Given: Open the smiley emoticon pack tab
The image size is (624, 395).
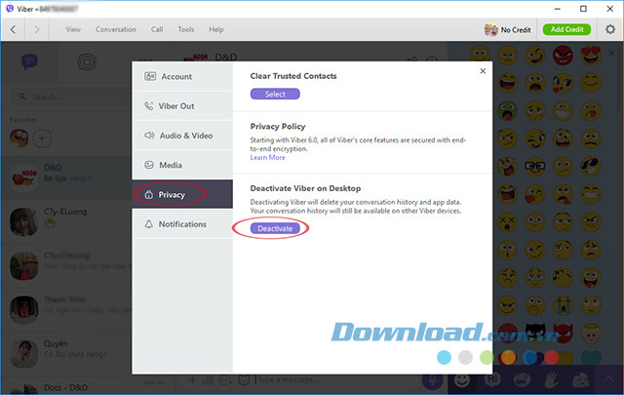Looking at the screenshot, I should 462,380.
